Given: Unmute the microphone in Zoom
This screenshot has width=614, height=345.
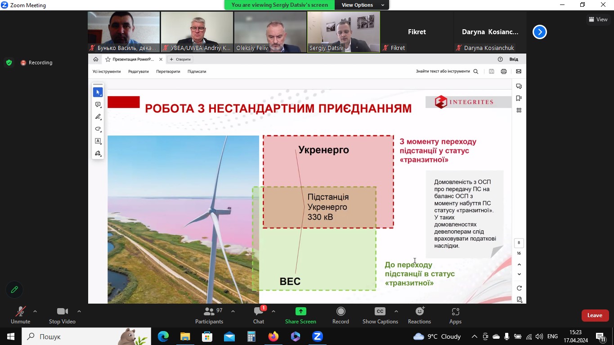Looking at the screenshot, I should click(x=20, y=315).
